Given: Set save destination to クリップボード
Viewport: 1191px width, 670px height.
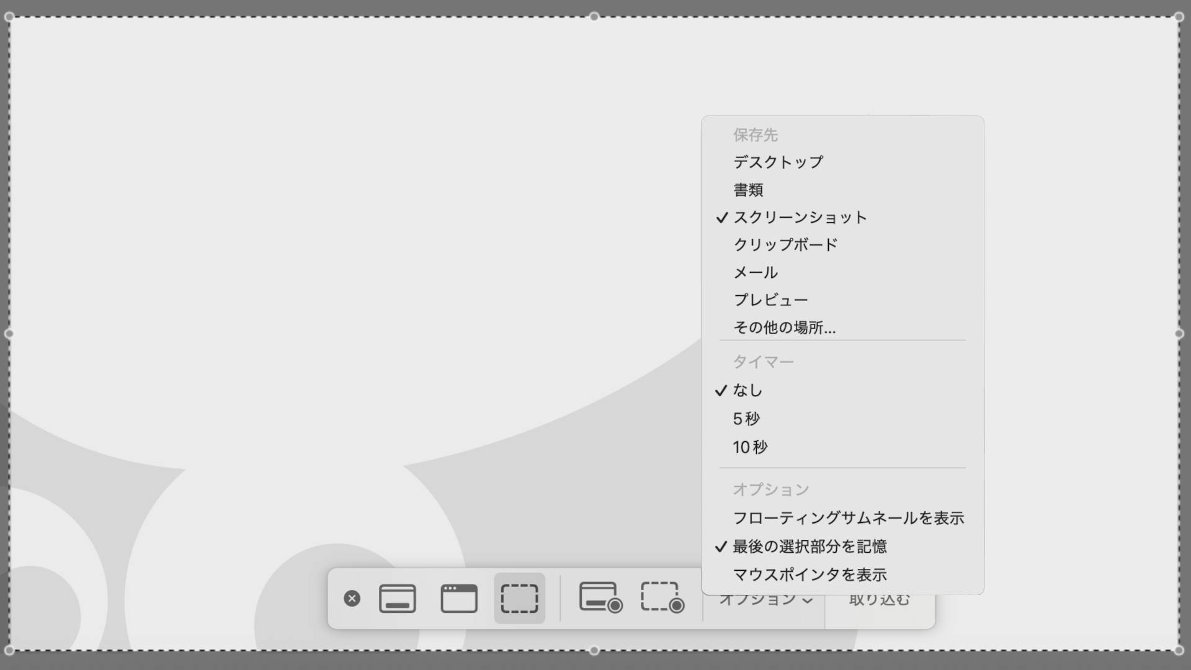Looking at the screenshot, I should [x=786, y=244].
